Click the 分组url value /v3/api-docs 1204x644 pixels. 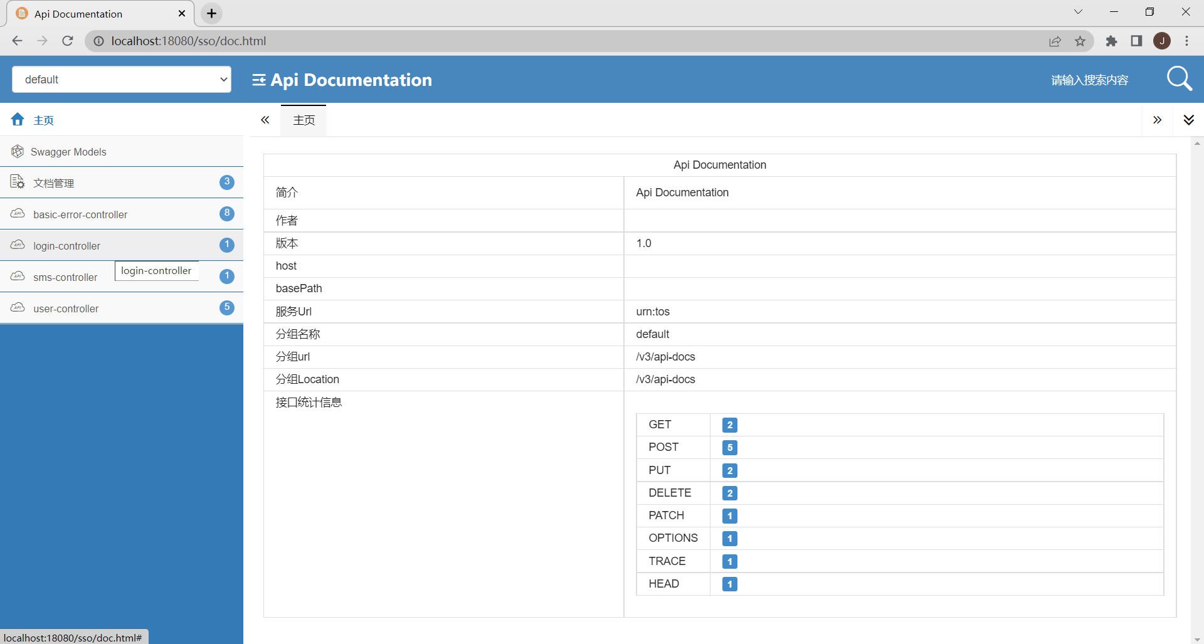[665, 357]
